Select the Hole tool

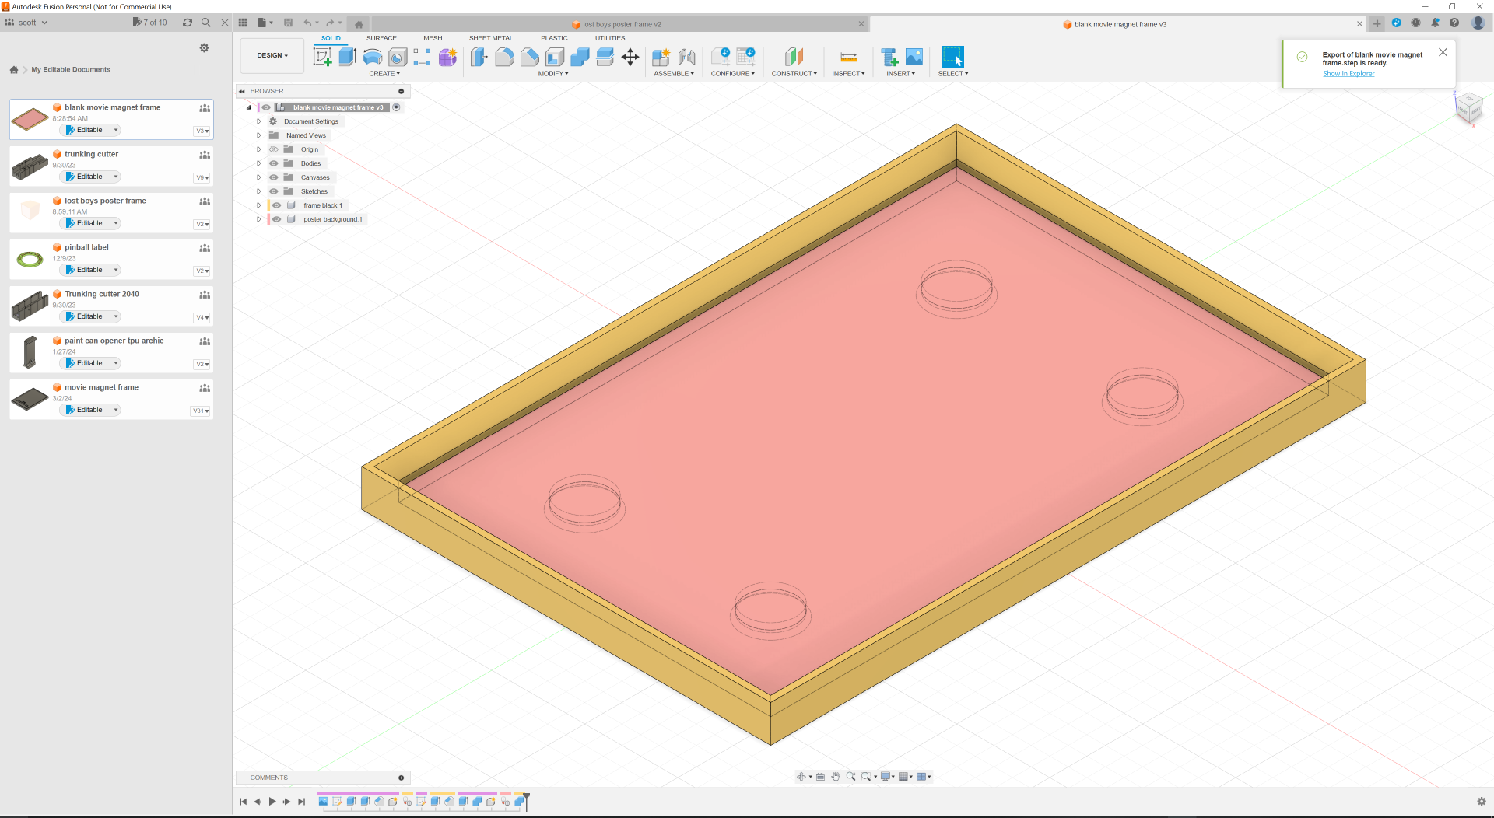coord(398,57)
